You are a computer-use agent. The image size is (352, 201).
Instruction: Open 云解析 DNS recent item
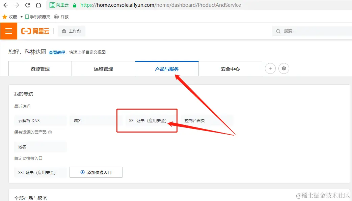[40, 120]
